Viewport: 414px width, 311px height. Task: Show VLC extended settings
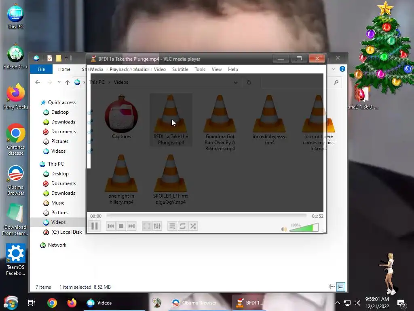(157, 226)
